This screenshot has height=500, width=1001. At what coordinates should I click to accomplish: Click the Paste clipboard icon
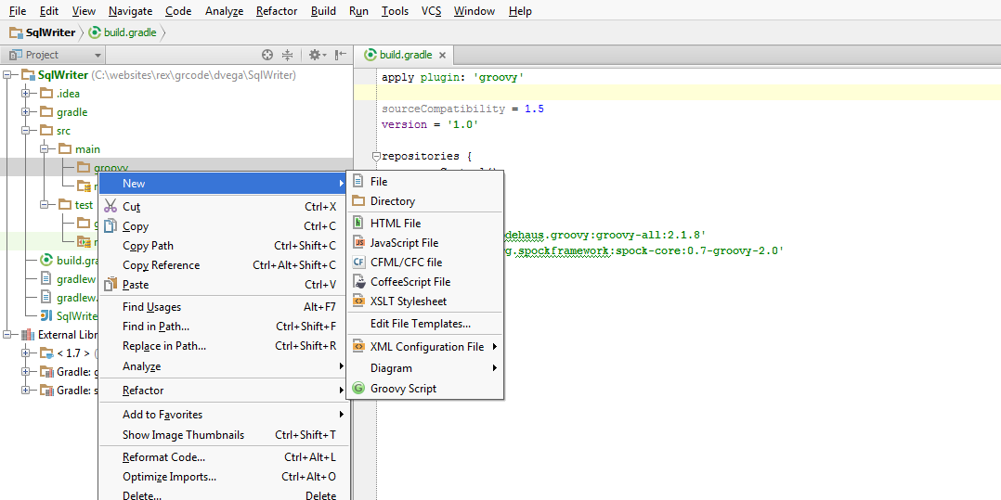point(110,284)
